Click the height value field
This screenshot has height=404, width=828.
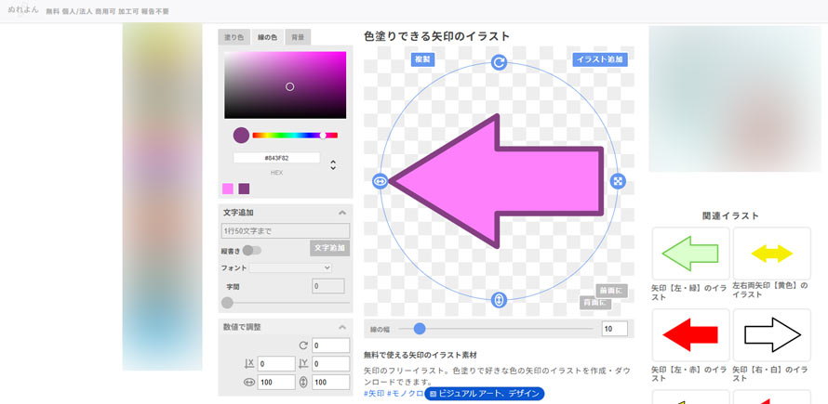(330, 383)
